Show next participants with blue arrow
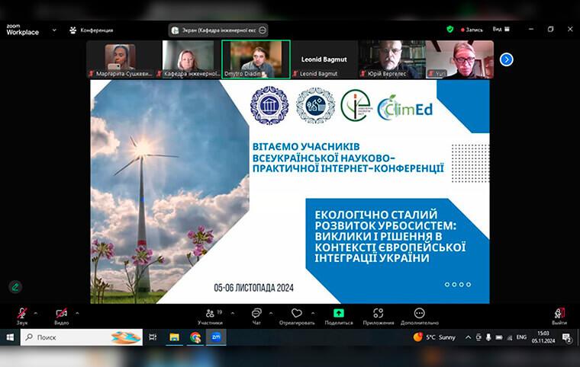Image resolution: width=580 pixels, height=367 pixels. tap(507, 59)
